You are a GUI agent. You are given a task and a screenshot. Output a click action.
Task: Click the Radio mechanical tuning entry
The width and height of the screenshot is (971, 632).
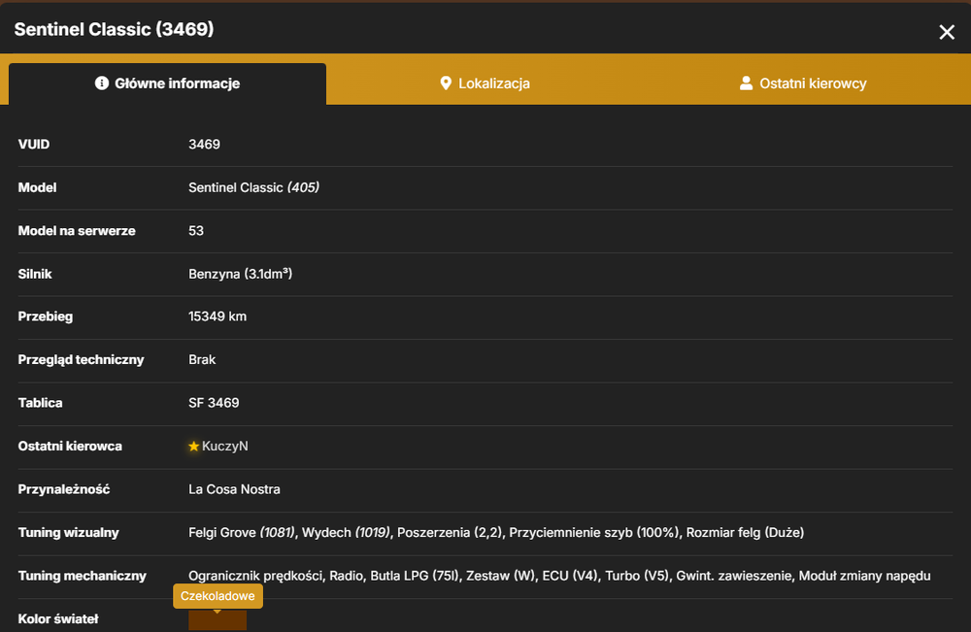[347, 576]
